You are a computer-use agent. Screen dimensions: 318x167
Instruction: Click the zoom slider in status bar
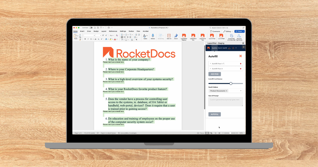pos(230,133)
